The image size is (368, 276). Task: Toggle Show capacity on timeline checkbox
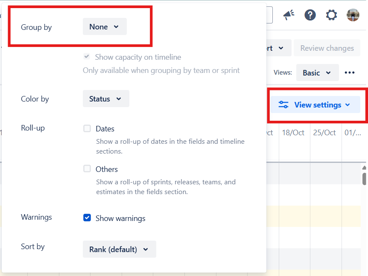tap(87, 56)
